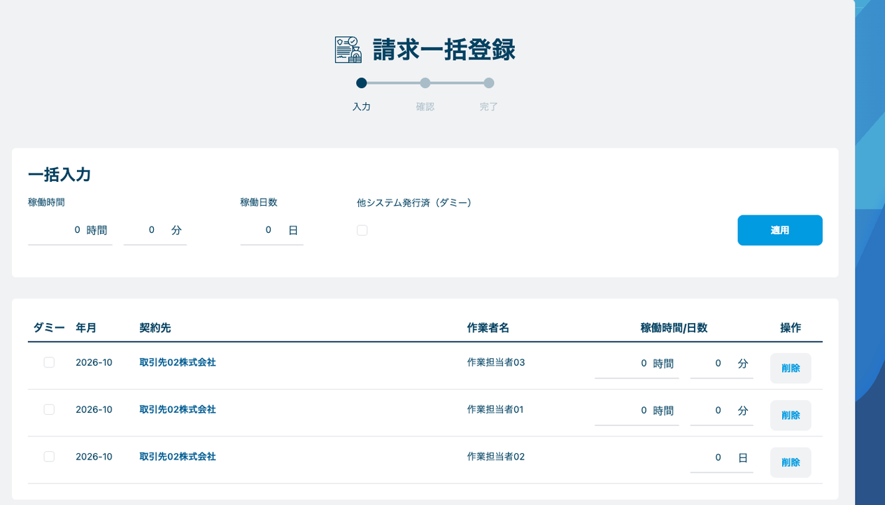Click the 一括入力 section heading
Image resolution: width=885 pixels, height=505 pixels.
pyautogui.click(x=59, y=175)
